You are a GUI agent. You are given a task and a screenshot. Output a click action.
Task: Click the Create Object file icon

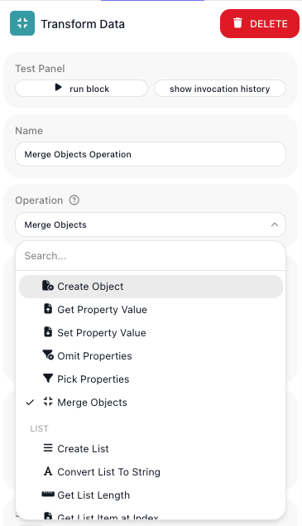(48, 286)
